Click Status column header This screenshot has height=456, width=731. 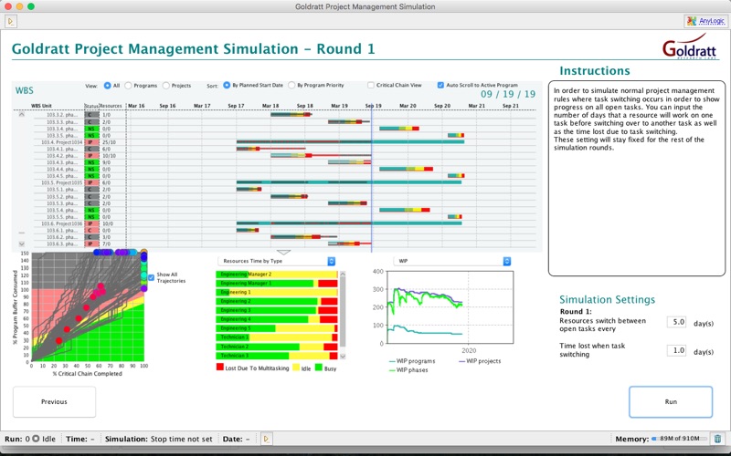point(91,106)
